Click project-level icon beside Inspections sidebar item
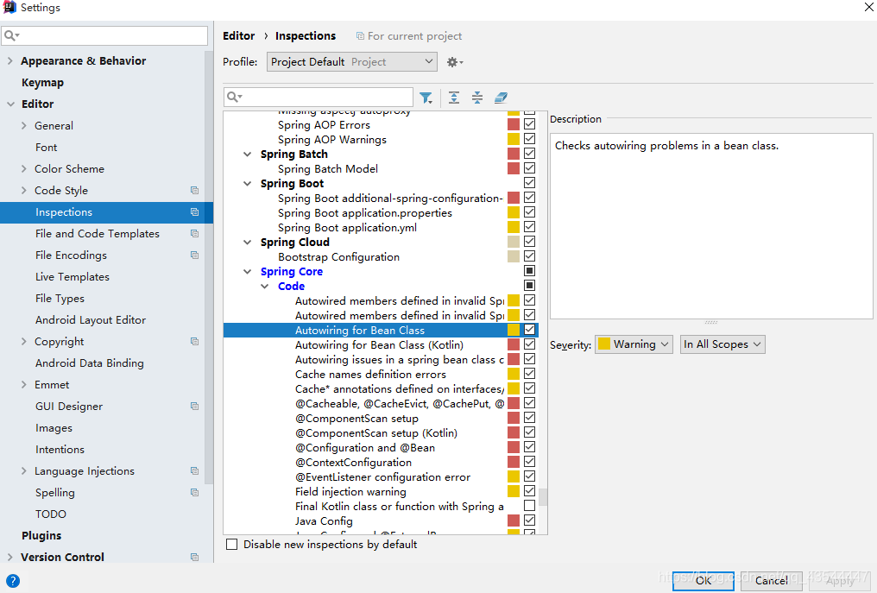The image size is (877, 593). tap(194, 212)
